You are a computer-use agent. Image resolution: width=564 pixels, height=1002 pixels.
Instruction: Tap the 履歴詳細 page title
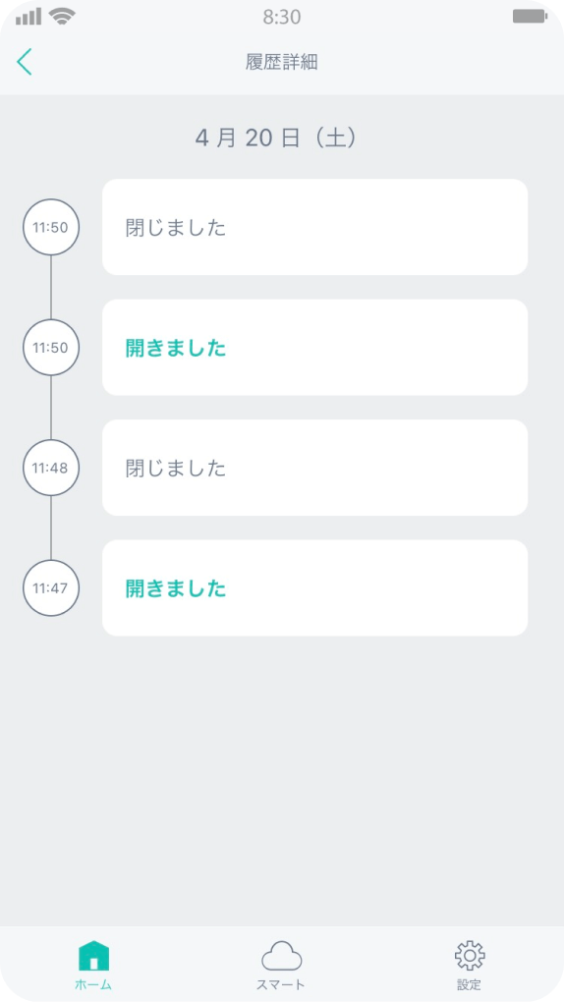tap(282, 62)
